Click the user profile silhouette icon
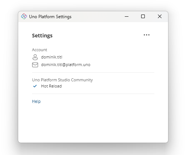187x155 pixels. click(35, 57)
